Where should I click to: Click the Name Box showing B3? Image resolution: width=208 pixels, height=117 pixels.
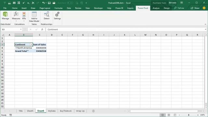point(10,30)
